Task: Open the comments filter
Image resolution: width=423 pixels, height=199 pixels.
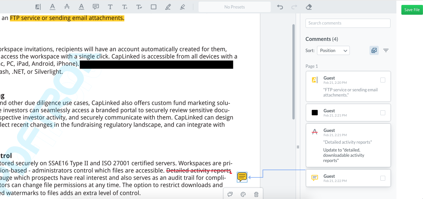Action: [x=386, y=50]
